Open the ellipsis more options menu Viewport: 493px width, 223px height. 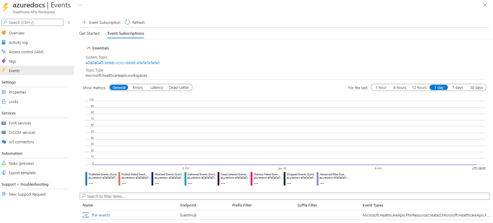pyautogui.click(x=80, y=5)
